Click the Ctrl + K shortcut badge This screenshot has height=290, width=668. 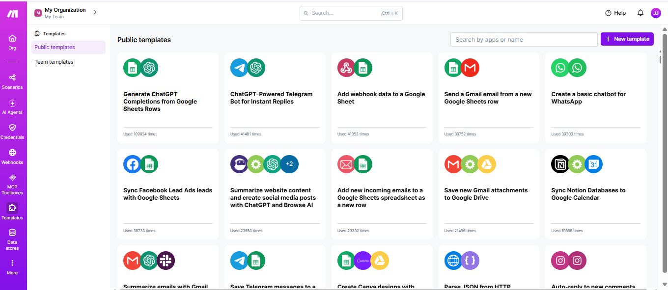coord(390,13)
